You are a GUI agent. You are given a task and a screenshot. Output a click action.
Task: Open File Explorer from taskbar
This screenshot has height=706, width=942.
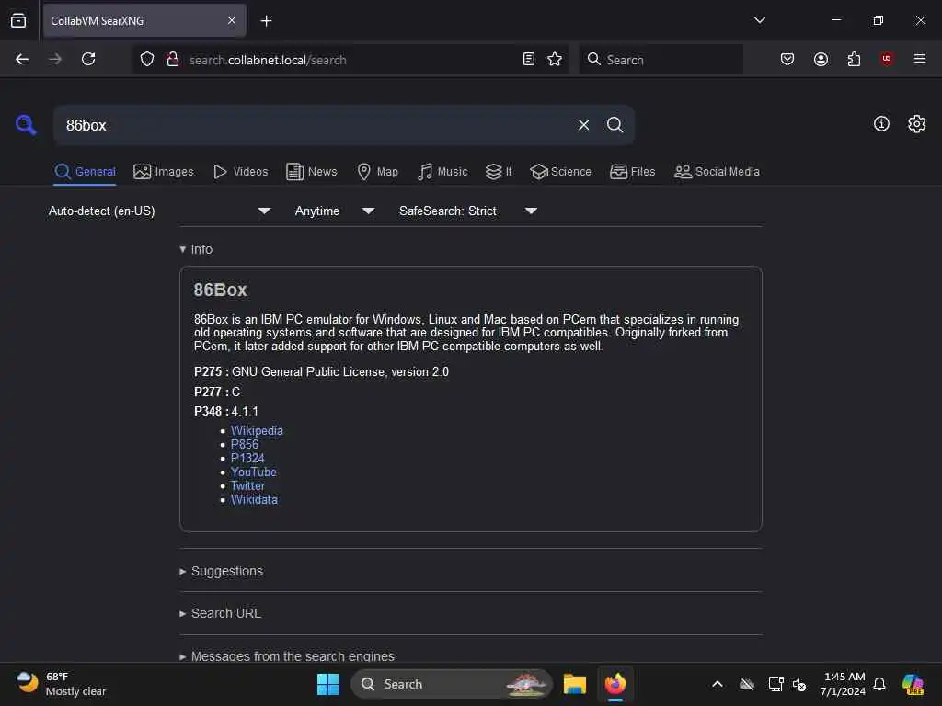pyautogui.click(x=574, y=684)
